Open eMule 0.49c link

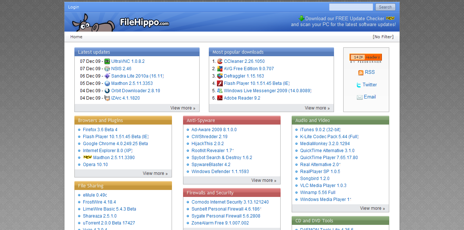tap(95, 195)
